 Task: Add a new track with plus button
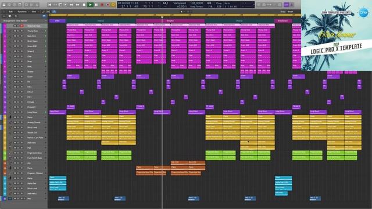(x=4, y=16)
